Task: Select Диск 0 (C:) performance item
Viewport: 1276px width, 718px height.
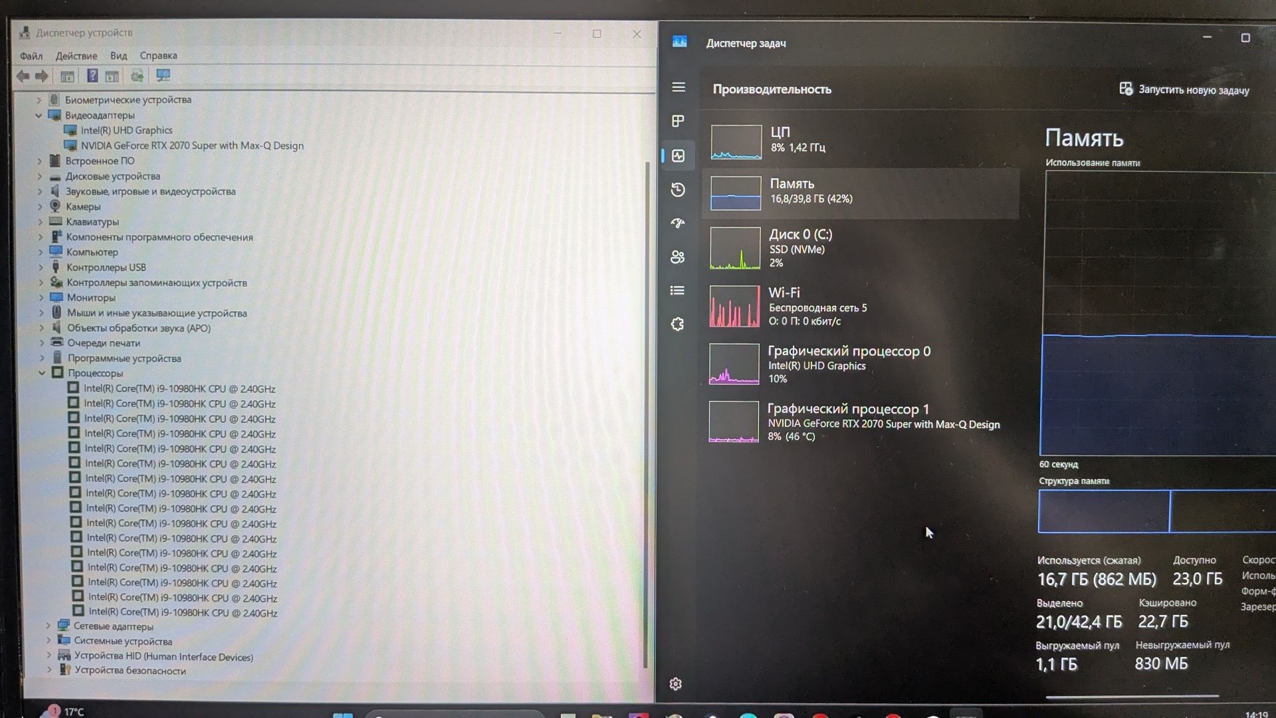Action: (x=861, y=248)
